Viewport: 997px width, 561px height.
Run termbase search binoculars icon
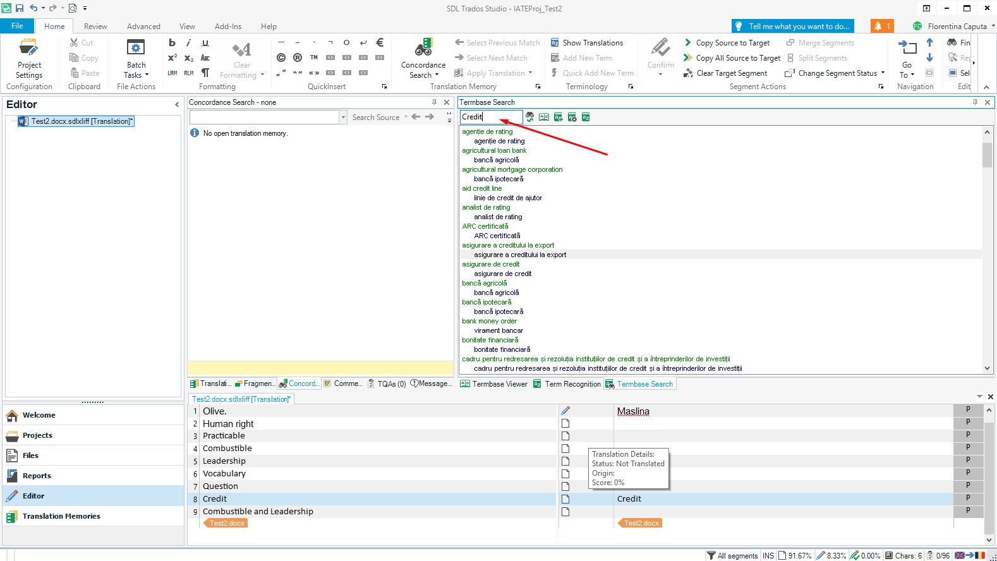[530, 117]
